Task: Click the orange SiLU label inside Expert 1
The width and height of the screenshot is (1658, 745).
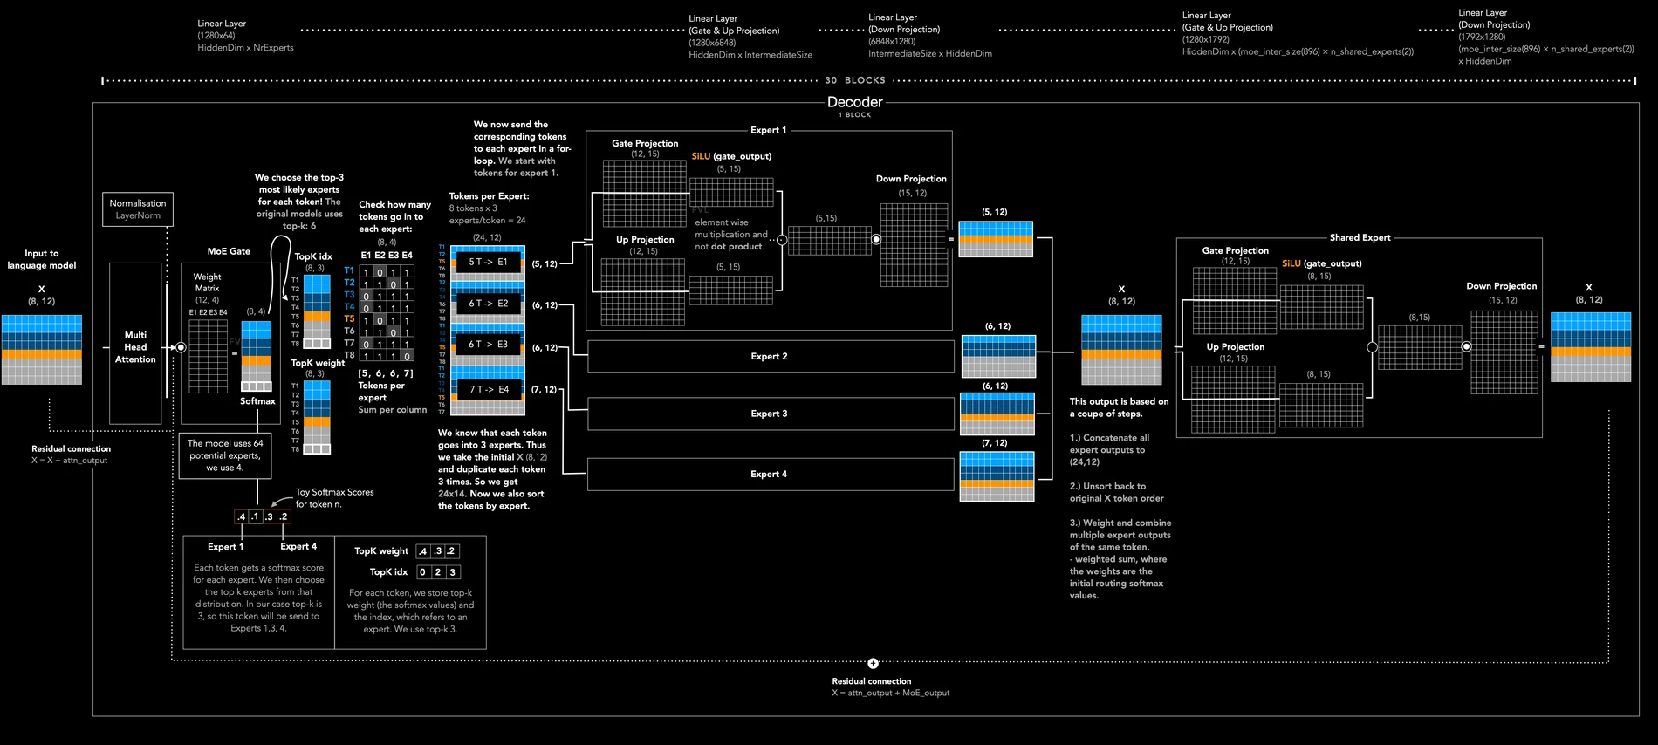Action: pos(701,156)
